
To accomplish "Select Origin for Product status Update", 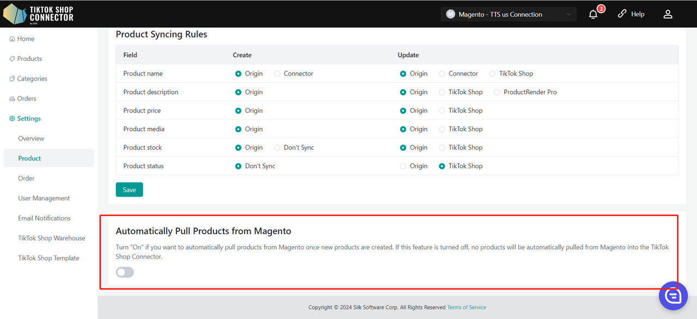I will click(x=403, y=166).
